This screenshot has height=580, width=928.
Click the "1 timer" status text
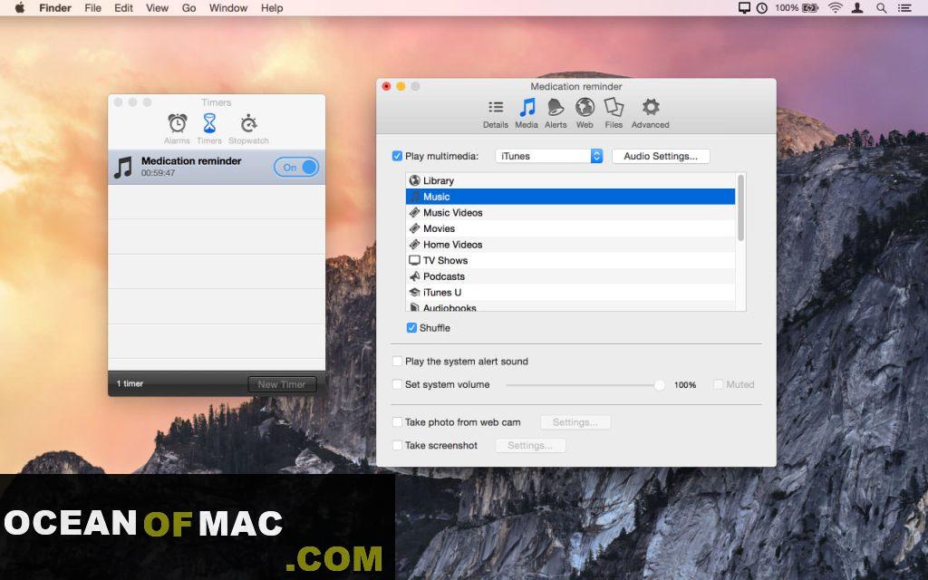click(130, 383)
